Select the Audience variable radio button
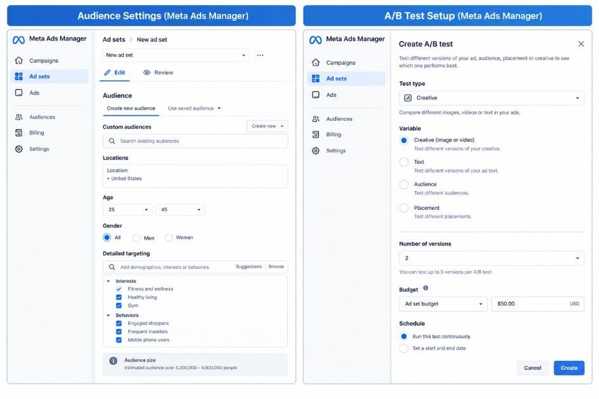Image resolution: width=599 pixels, height=399 pixels. click(404, 185)
